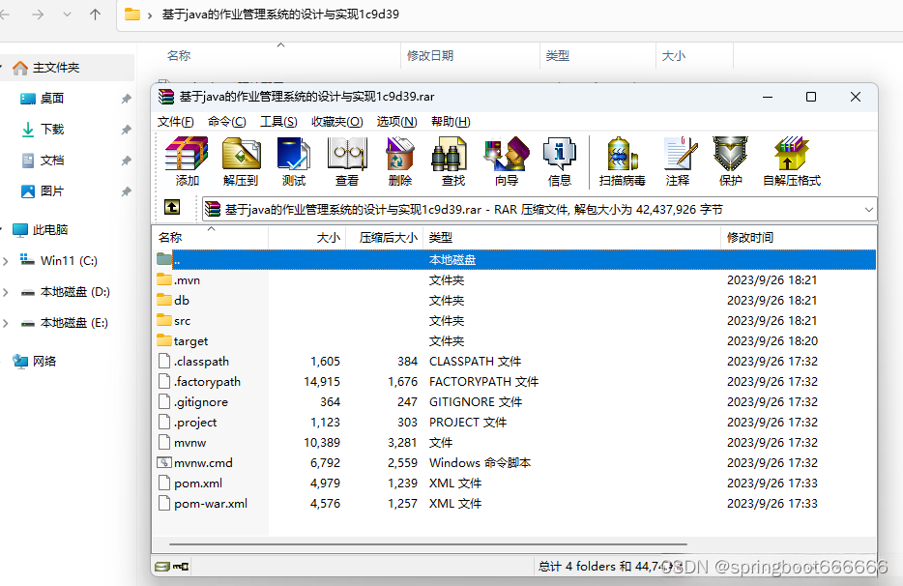Click the WinRAR title bar books icon
The height and width of the screenshot is (586, 903).
click(x=166, y=97)
